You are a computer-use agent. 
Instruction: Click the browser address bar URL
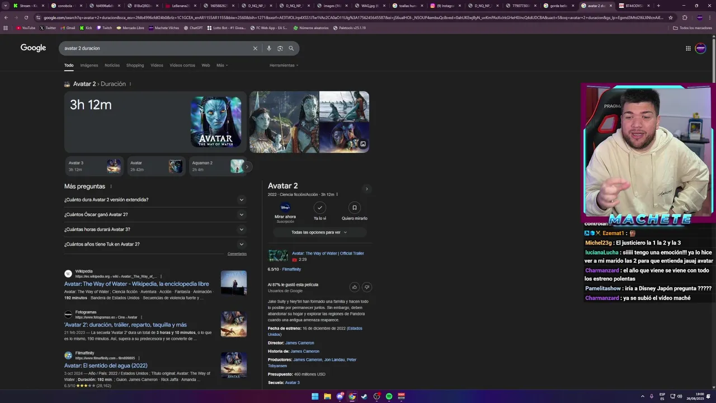coord(354,17)
